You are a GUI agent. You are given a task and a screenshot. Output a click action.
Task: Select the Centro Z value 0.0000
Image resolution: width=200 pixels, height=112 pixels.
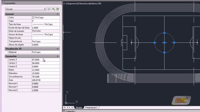point(46,67)
